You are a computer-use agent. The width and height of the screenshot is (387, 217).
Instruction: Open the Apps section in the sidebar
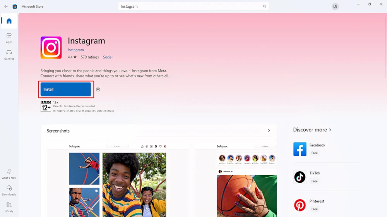[x=9, y=38]
